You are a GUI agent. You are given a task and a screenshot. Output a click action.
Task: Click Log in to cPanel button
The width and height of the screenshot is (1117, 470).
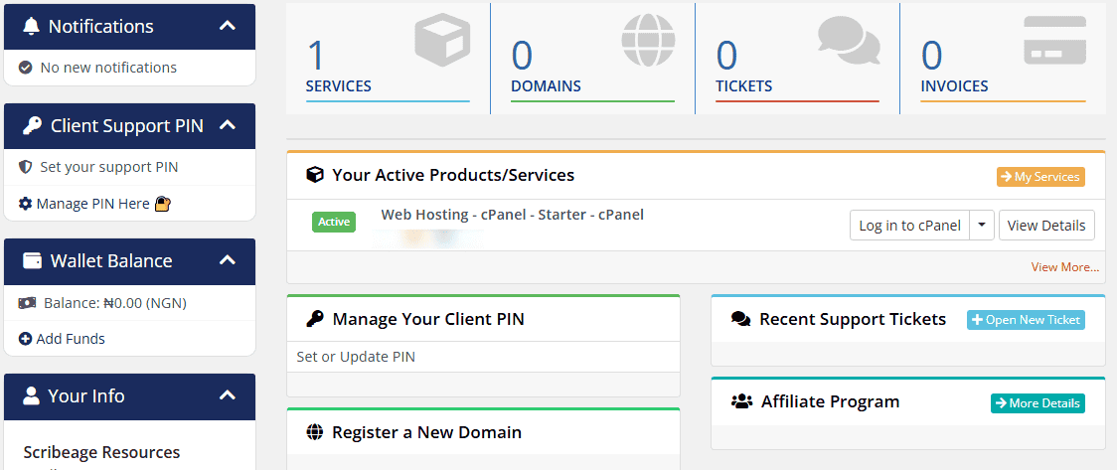909,225
